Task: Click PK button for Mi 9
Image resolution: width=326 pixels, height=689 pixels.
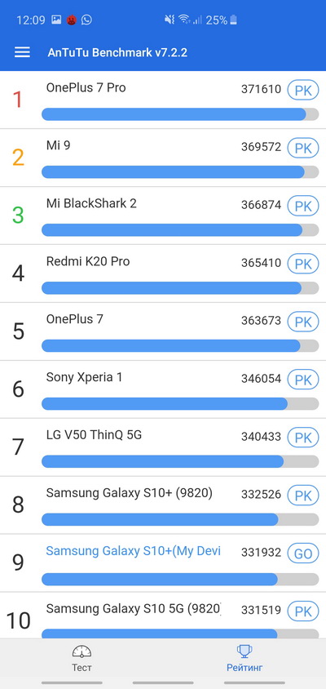Action: click(302, 148)
